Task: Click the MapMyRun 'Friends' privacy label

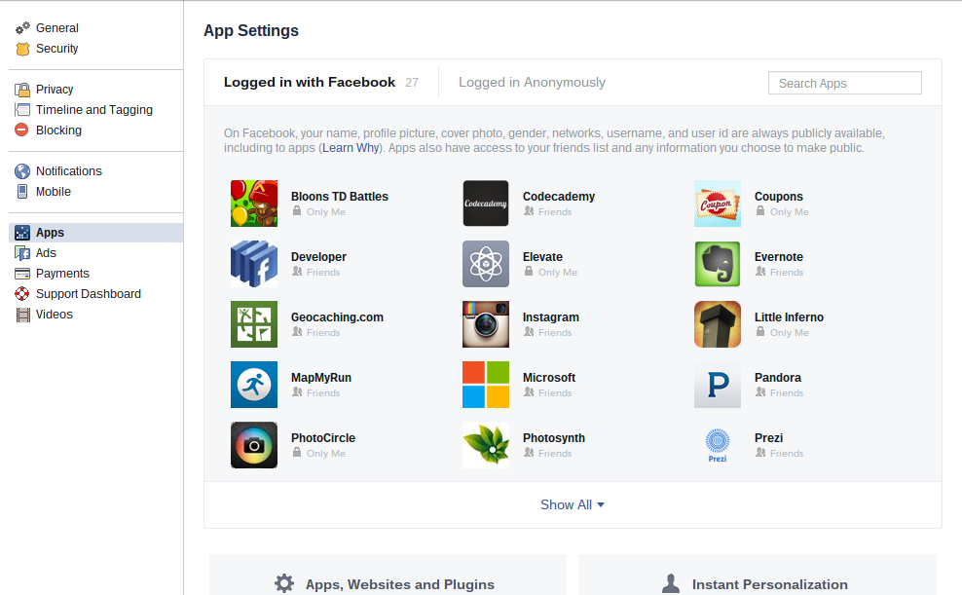Action: tap(322, 393)
